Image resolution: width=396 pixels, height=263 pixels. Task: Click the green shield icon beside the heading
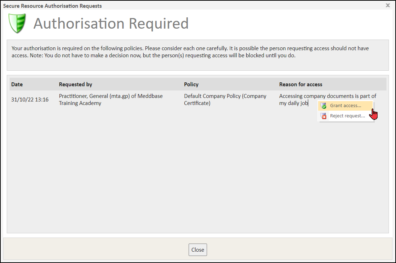click(x=17, y=23)
